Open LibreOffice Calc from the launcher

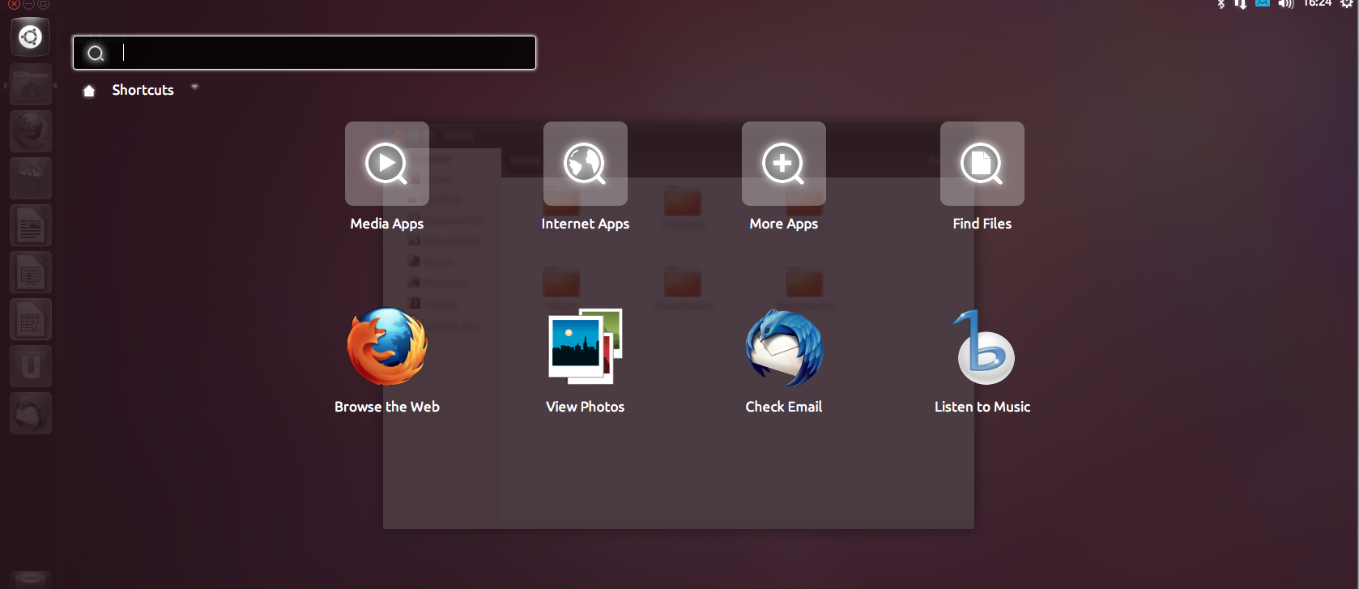[31, 320]
